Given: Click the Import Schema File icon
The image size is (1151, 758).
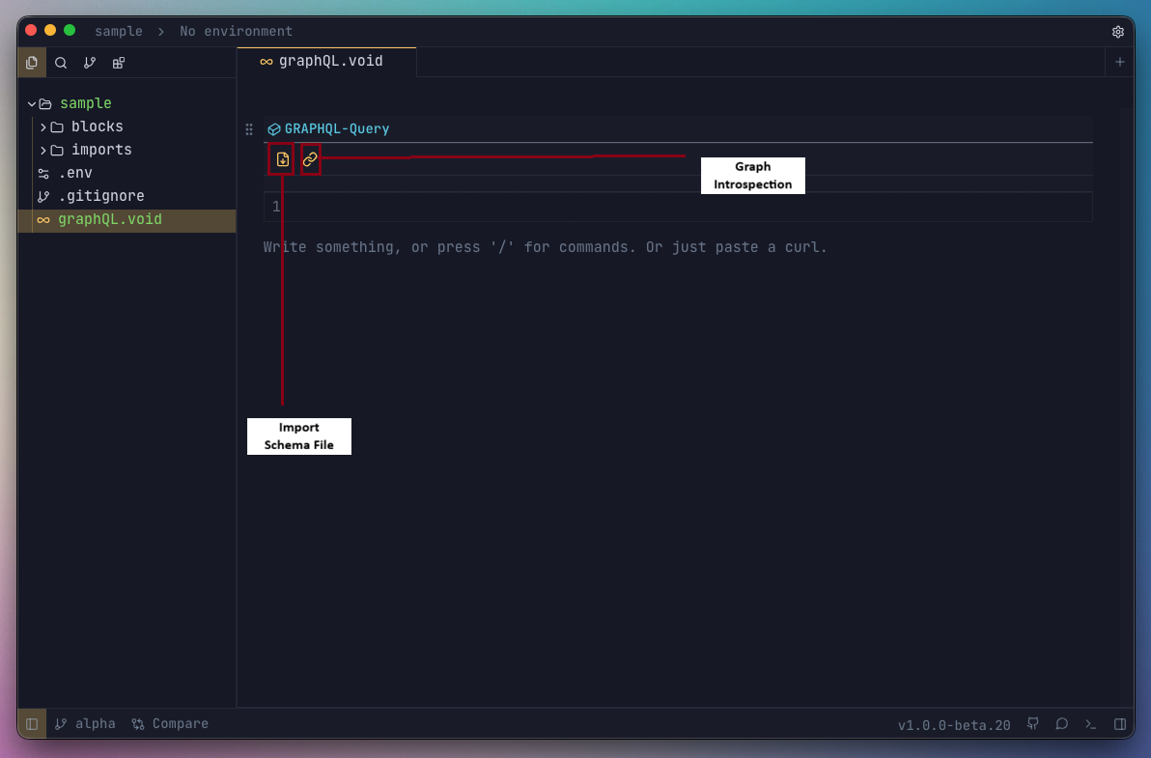Looking at the screenshot, I should click(x=282, y=159).
